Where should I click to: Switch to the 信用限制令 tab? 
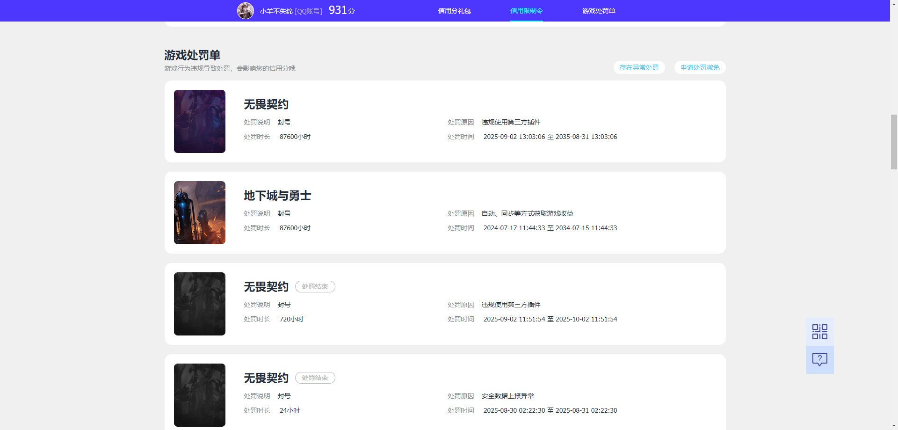click(527, 11)
